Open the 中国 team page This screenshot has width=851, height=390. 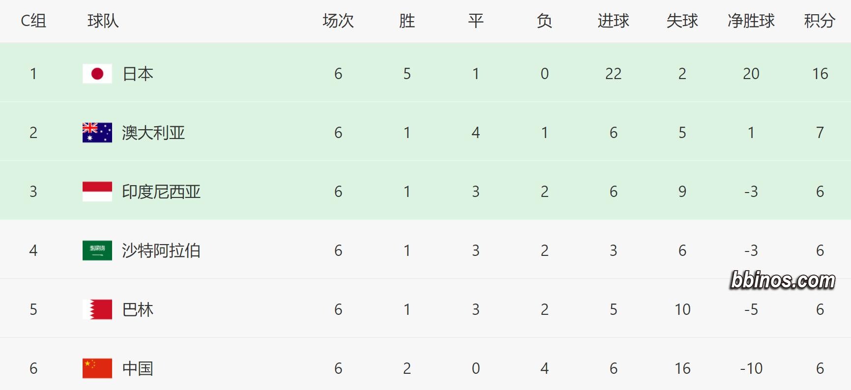pyautogui.click(x=138, y=368)
